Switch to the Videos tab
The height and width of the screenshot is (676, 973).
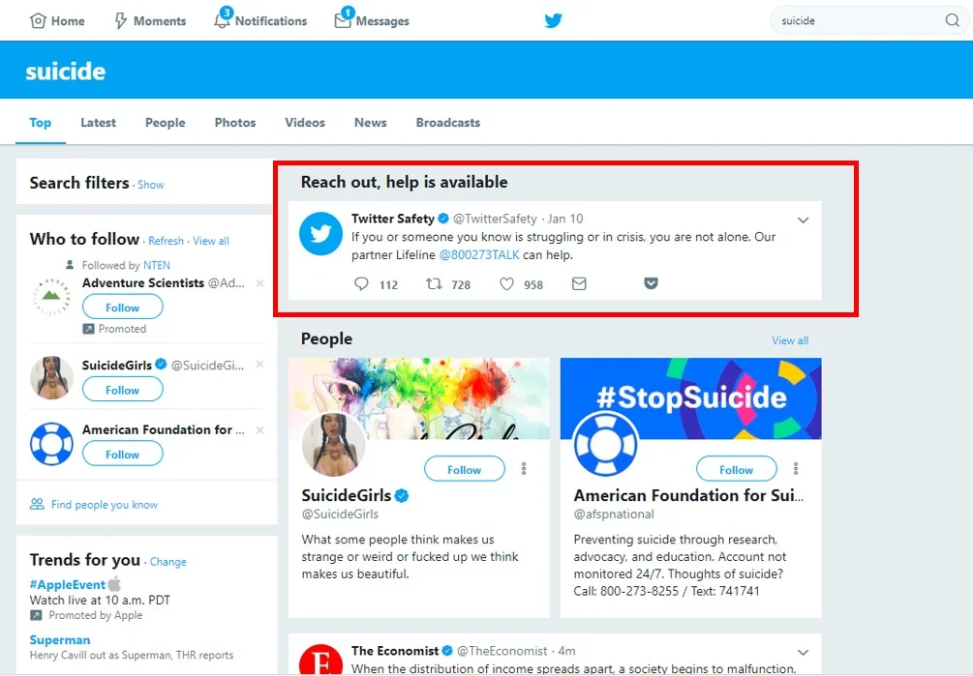305,123
